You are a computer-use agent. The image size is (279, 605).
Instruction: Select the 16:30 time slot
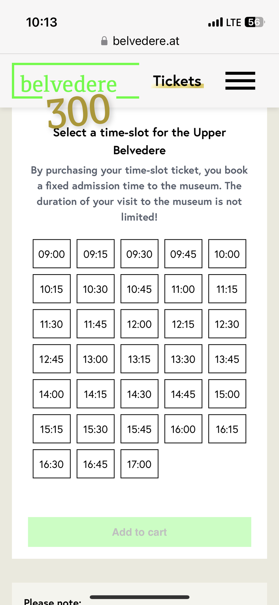point(52,464)
